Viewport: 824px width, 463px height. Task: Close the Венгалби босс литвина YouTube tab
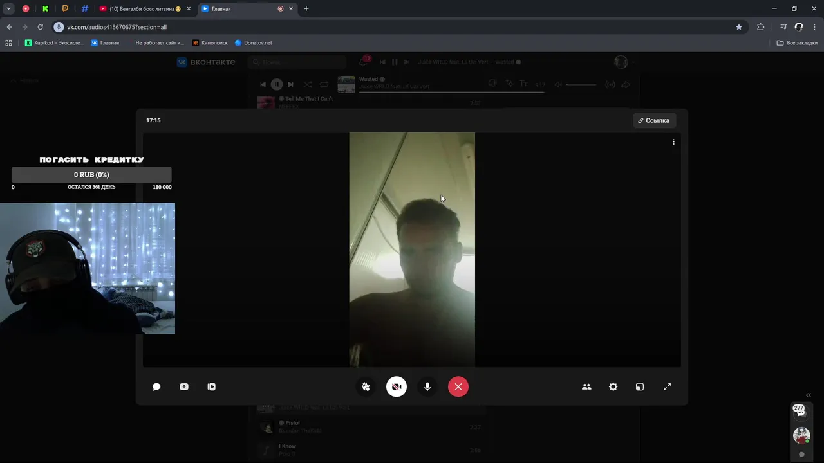point(189,8)
